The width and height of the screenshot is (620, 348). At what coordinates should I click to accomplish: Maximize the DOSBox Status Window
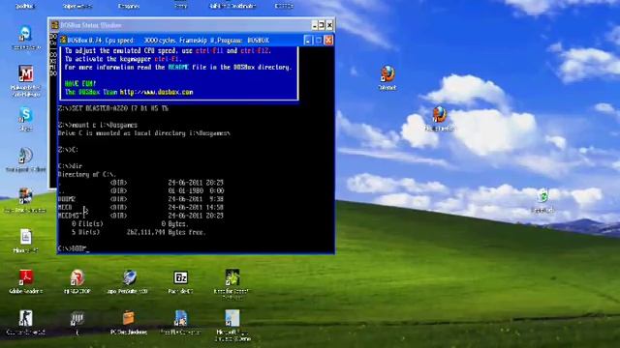click(x=322, y=25)
